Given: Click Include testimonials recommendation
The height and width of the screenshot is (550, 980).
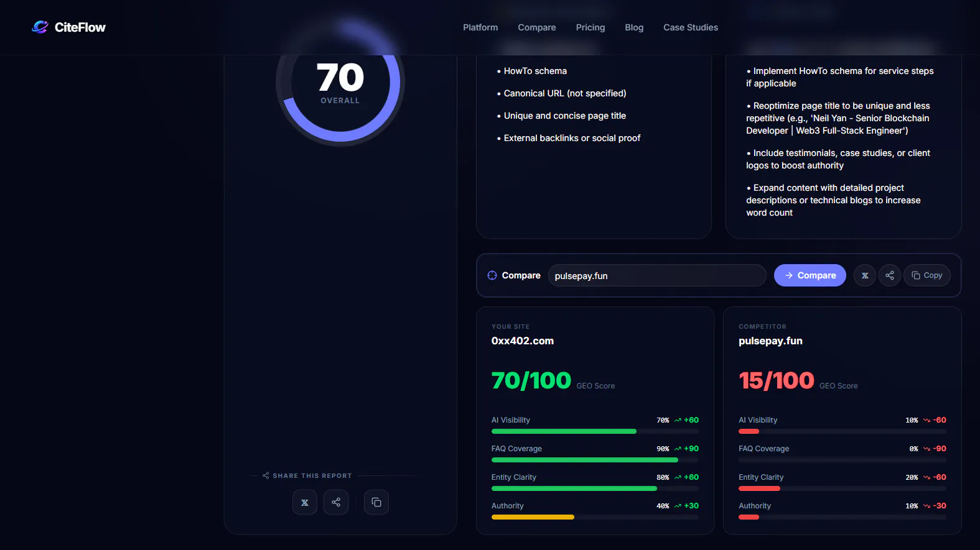Looking at the screenshot, I should point(838,159).
